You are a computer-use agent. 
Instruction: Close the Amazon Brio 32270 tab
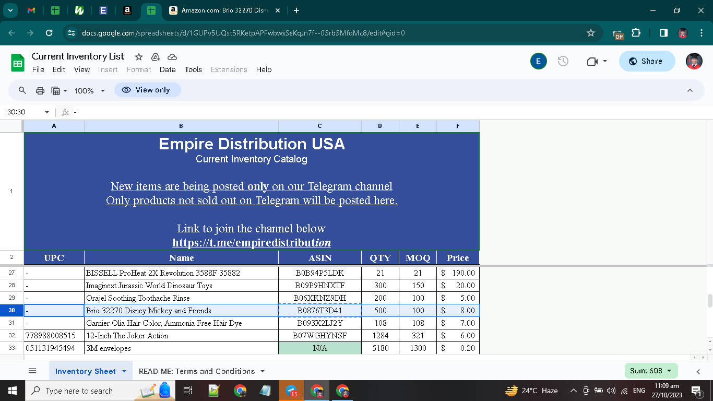coord(277,10)
